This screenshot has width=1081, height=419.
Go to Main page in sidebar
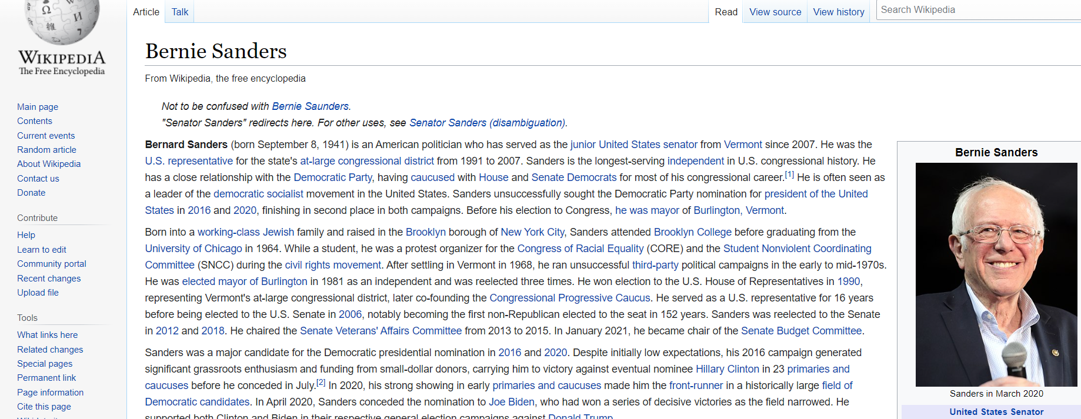pos(38,107)
